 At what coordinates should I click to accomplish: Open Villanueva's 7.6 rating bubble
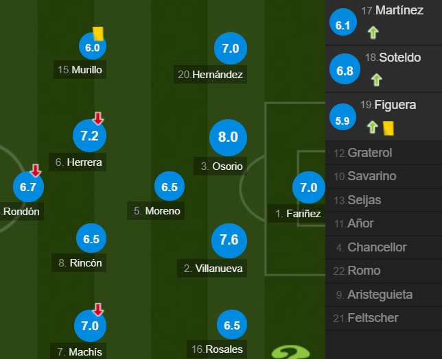click(x=229, y=240)
